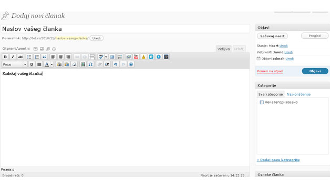Viewport: 330px width, 189px height.
Task: Click the permalink Uredi button
Action: click(x=96, y=38)
